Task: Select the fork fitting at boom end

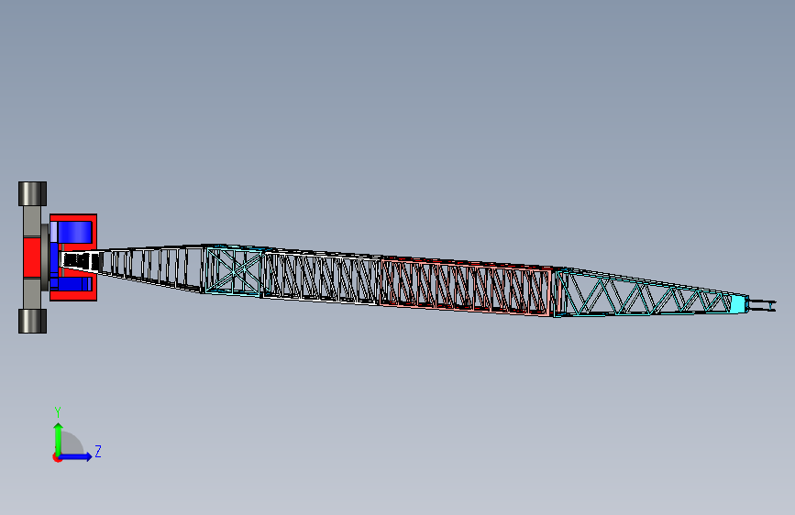Action: 762,305
